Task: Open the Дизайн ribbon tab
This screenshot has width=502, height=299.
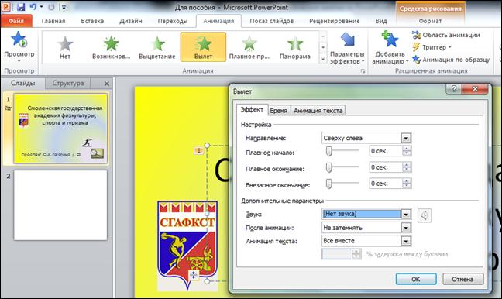Action: click(x=131, y=21)
